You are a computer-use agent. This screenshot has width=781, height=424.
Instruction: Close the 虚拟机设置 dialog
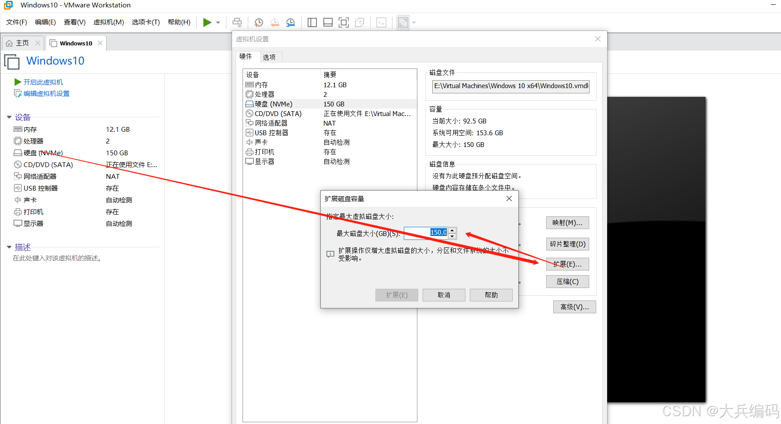point(597,39)
